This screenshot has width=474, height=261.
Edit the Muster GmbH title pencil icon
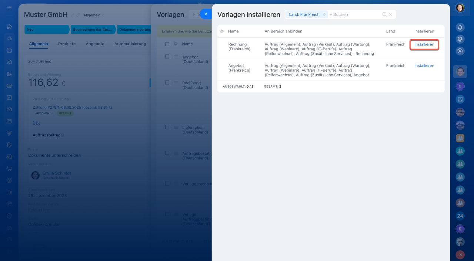[73, 15]
